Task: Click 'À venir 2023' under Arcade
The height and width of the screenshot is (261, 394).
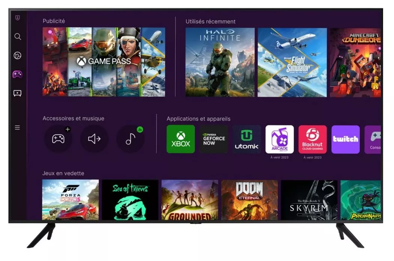Action: tap(279, 157)
